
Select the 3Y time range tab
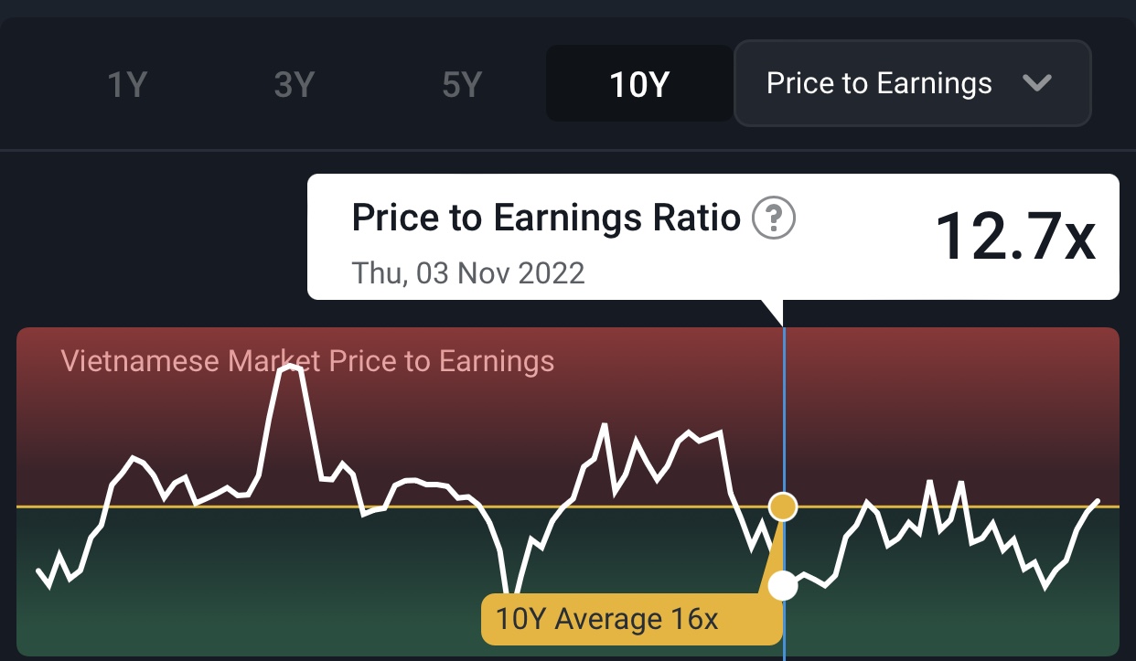[x=294, y=85]
